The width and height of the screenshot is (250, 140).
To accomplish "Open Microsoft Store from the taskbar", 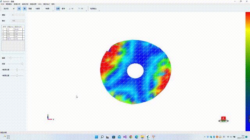I will click(x=114, y=137).
